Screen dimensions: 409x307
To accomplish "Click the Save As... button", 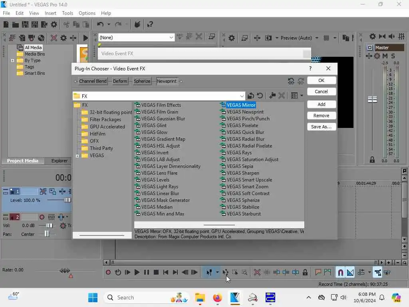I will tap(322, 127).
